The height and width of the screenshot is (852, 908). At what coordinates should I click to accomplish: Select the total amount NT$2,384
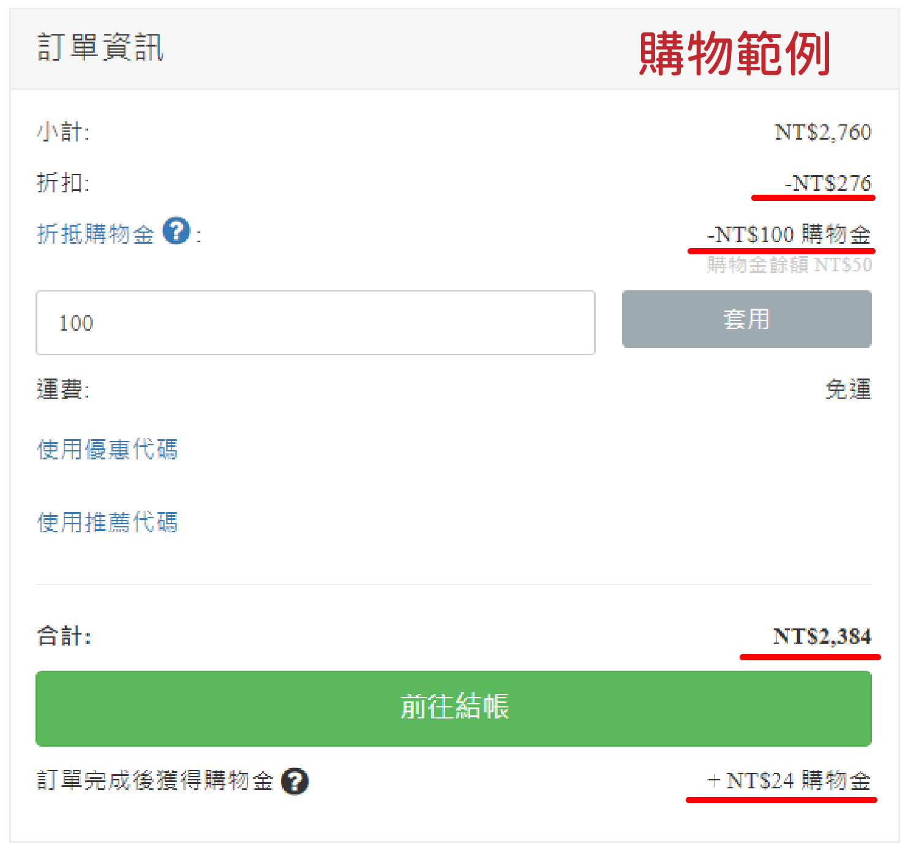(822, 636)
